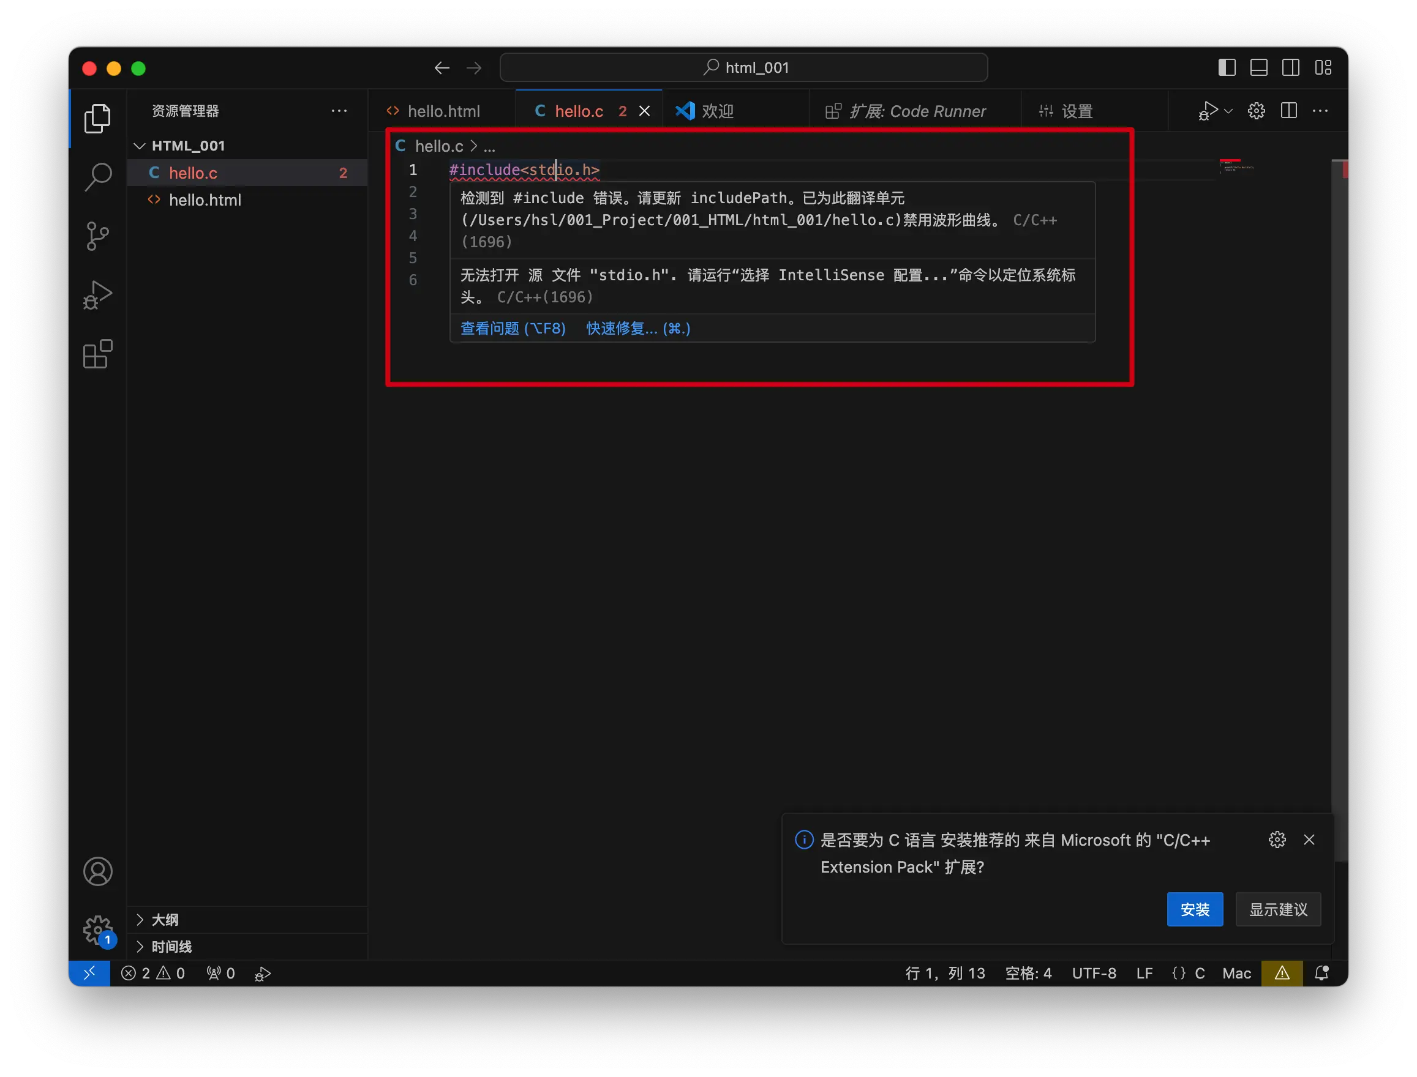Open the Source Control view
1417x1077 pixels.
[97, 236]
